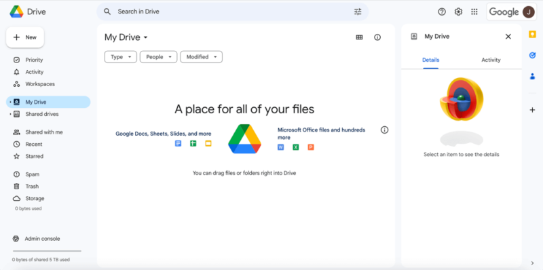
Task: Open the Modified filter dropdown
Action: click(x=201, y=57)
